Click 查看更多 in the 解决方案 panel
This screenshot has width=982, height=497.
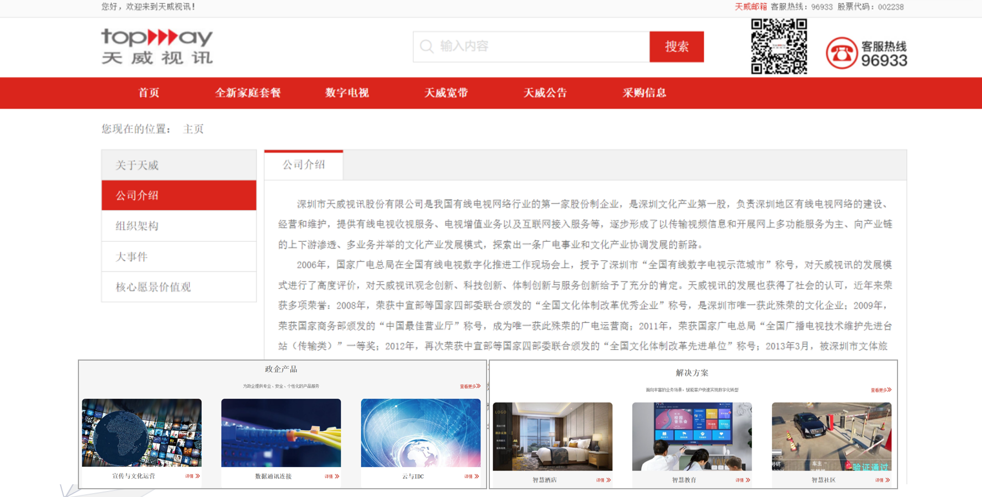pos(881,390)
